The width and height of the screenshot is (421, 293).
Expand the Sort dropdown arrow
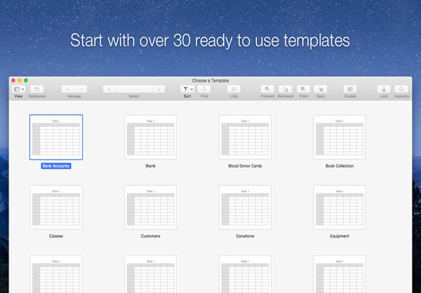pos(192,89)
